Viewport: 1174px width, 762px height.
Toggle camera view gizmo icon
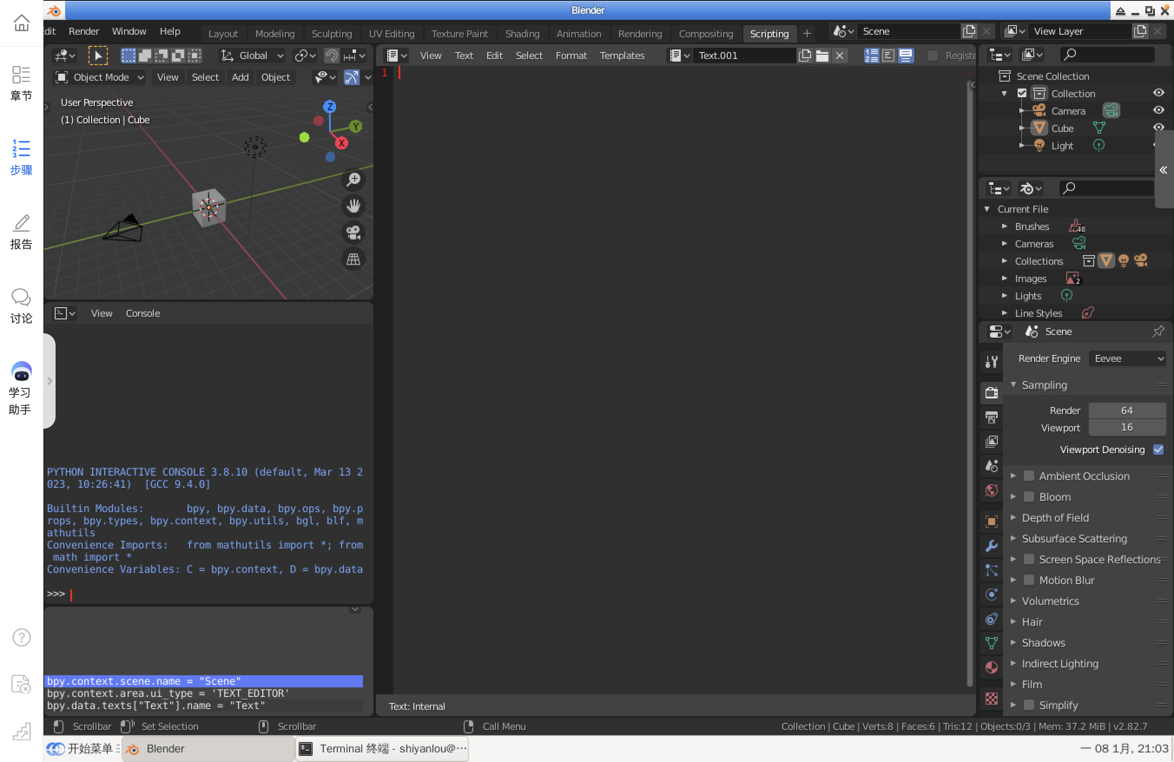(353, 233)
